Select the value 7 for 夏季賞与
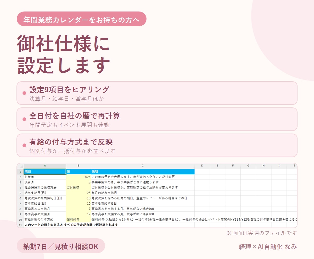 pos(78,209)
